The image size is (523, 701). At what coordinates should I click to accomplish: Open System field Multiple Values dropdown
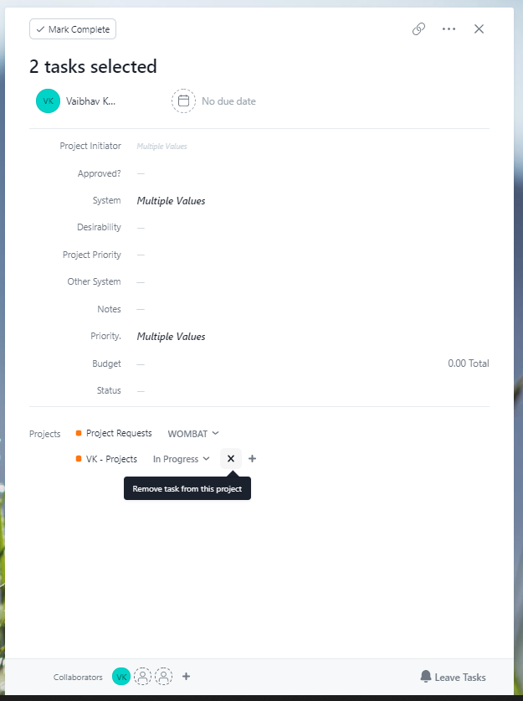(x=171, y=201)
